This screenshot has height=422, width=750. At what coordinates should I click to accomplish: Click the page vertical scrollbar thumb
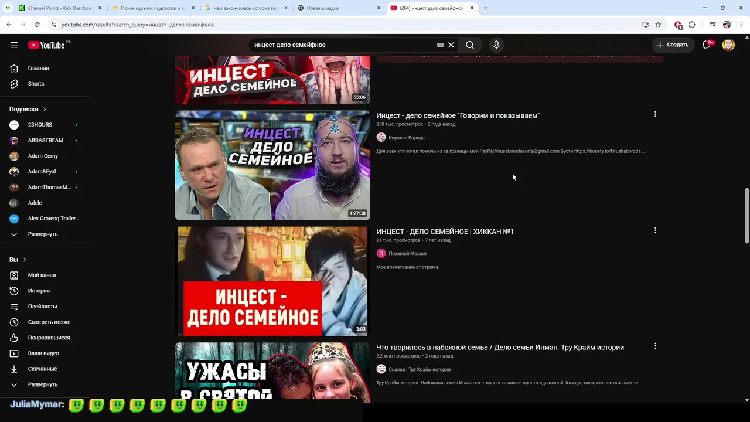coord(746,216)
